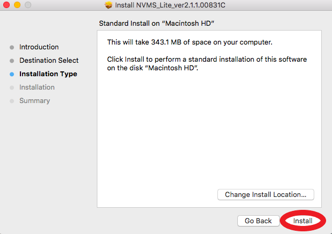Screen dimensions: 332x234
Task: Click the bullet dot next to Introduction
Action: (x=12, y=47)
